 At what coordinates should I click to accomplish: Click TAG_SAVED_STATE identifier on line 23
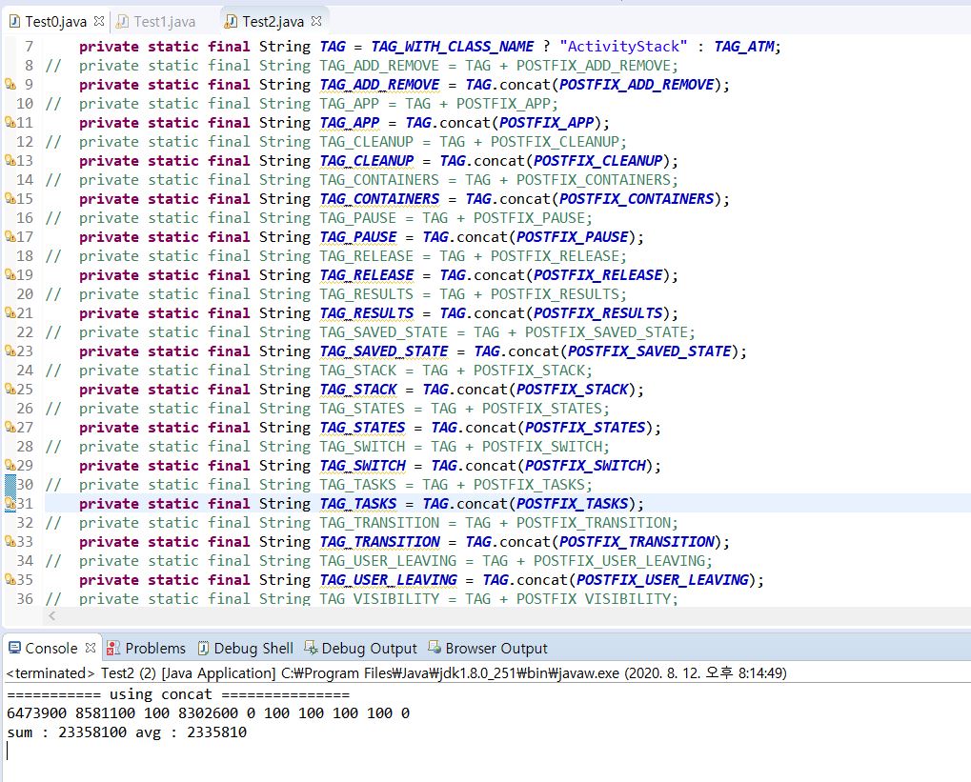pos(384,351)
